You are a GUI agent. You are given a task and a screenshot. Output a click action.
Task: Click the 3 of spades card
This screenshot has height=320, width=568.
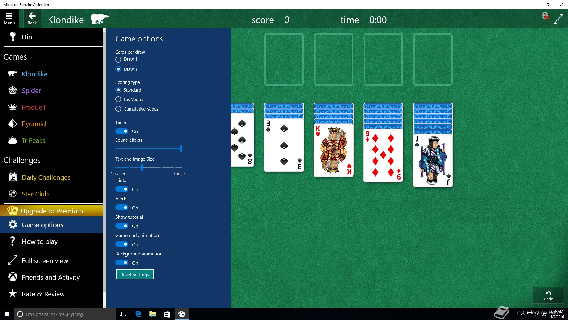coord(284,145)
